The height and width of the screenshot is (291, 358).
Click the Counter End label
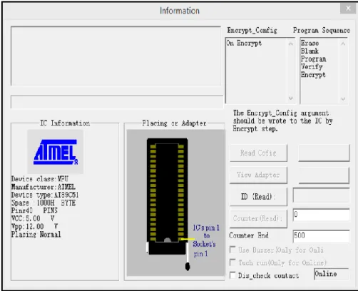click(249, 235)
